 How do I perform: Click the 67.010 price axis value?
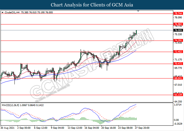pyautogui.click(x=178, y=85)
